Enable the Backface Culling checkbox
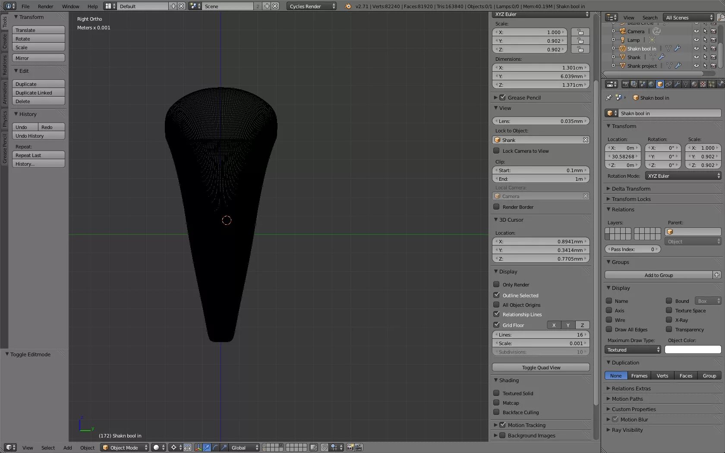The height and width of the screenshot is (453, 725). [x=496, y=412]
